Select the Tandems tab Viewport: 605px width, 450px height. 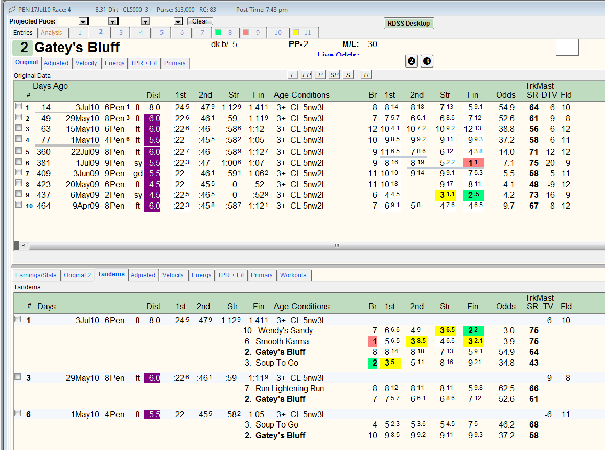[111, 274]
